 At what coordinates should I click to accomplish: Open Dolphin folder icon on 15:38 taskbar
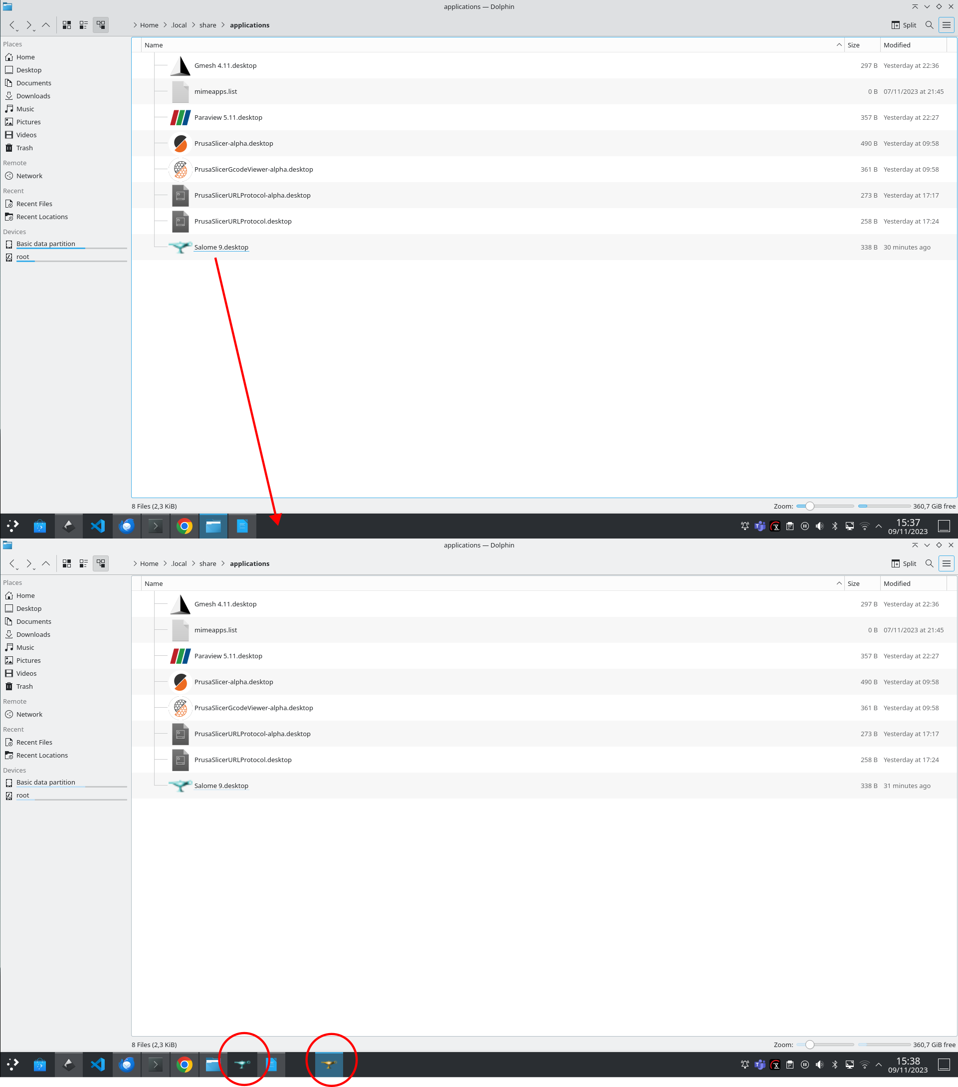pyautogui.click(x=213, y=1065)
